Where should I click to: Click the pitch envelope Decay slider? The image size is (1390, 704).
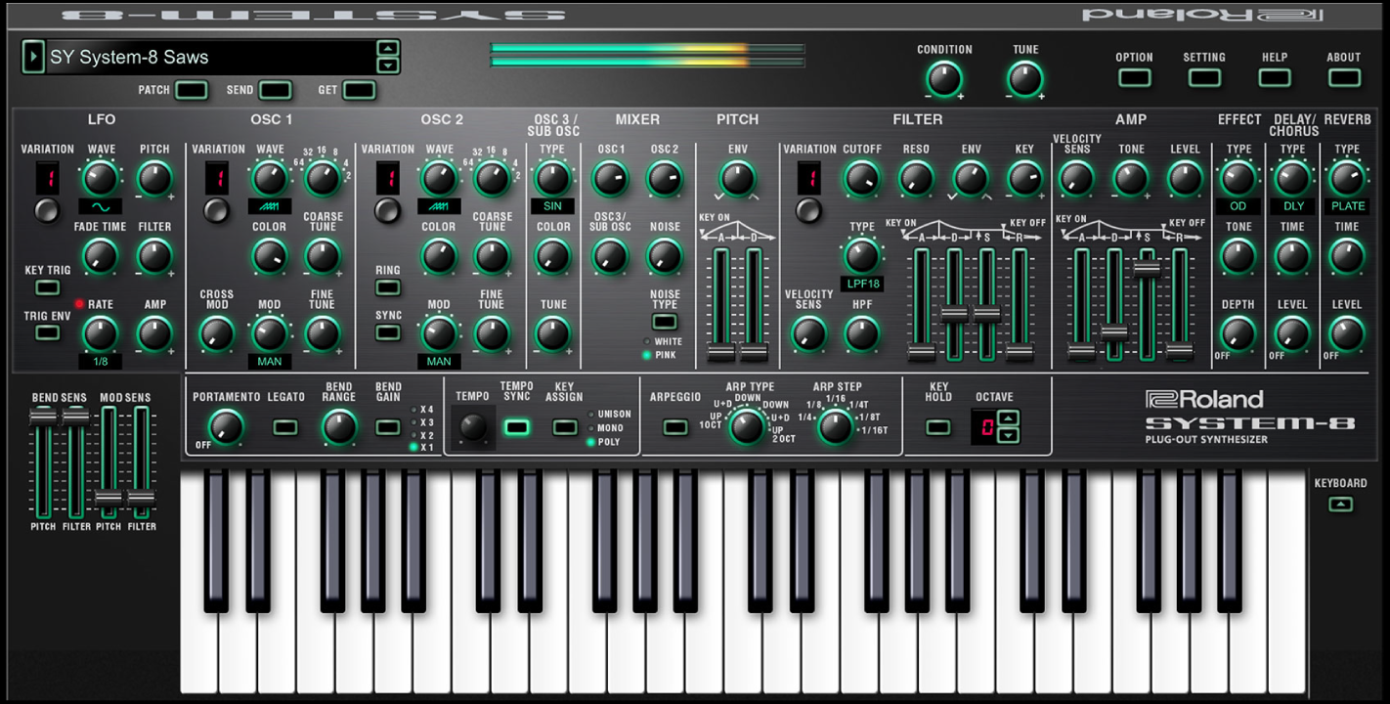coord(754,351)
